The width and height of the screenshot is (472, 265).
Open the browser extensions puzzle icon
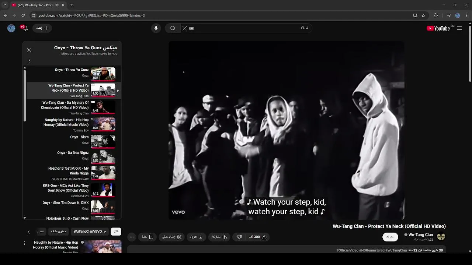tap(436, 15)
